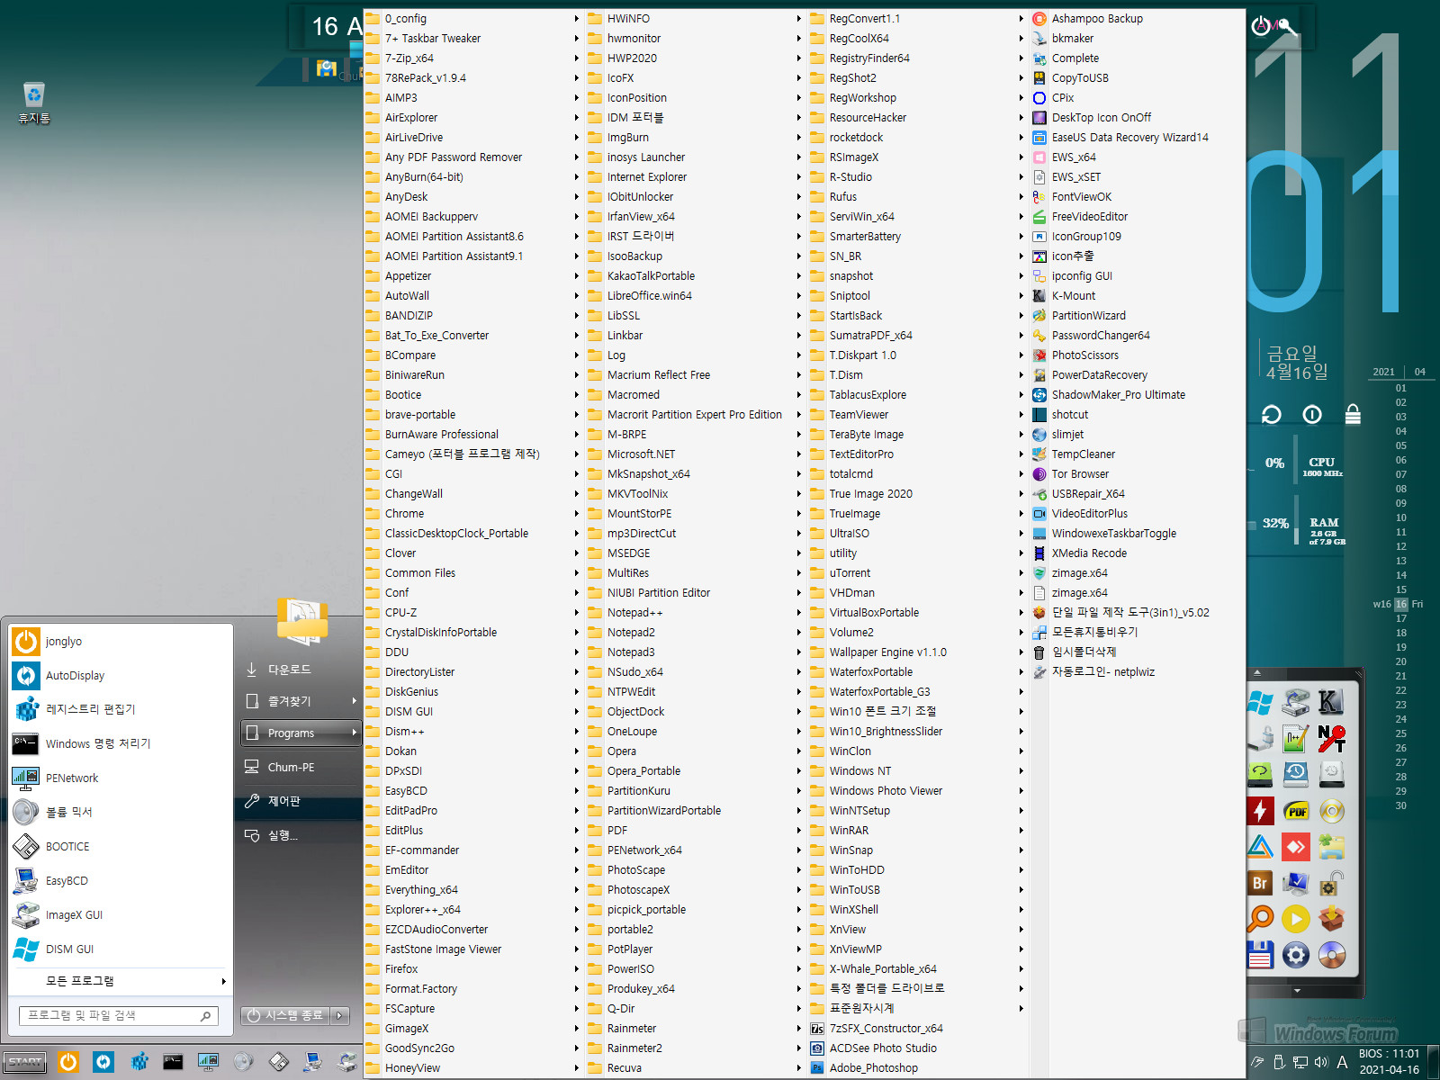Click the IME language A indicator
The height and width of the screenshot is (1080, 1440).
coord(1342,1062)
